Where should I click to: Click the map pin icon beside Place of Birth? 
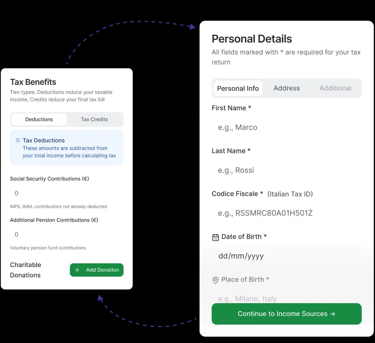tap(215, 280)
